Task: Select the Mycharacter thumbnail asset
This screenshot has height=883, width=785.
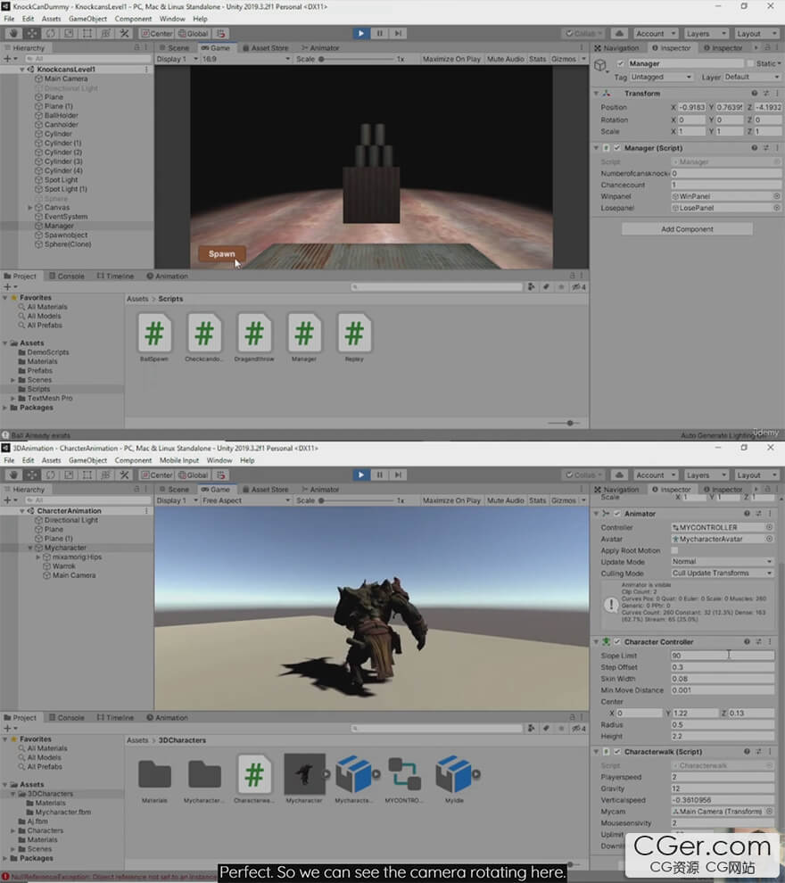Action: coord(304,779)
